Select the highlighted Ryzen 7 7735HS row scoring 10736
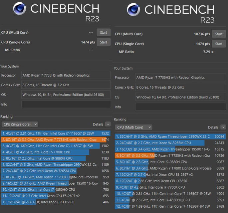Screen dimensions: 228x213 pyautogui.click(x=170, y=155)
